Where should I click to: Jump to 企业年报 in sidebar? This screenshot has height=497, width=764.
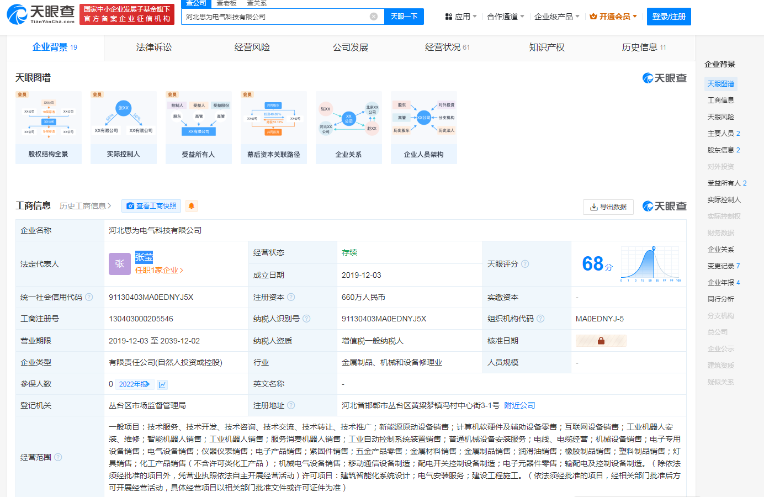pos(724,283)
